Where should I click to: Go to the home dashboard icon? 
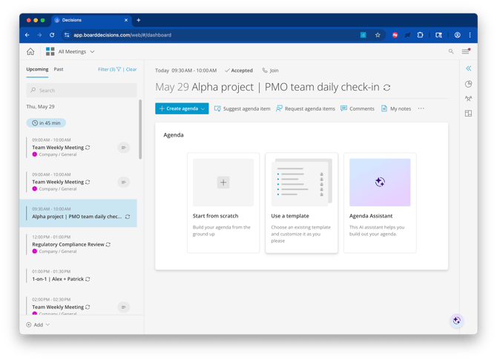[x=30, y=51]
